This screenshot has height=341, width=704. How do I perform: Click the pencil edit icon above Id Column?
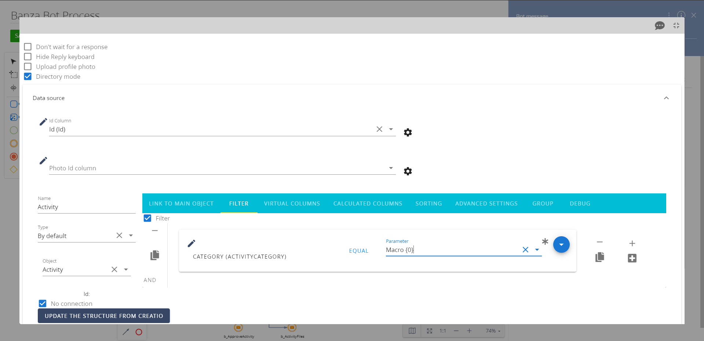43,121
